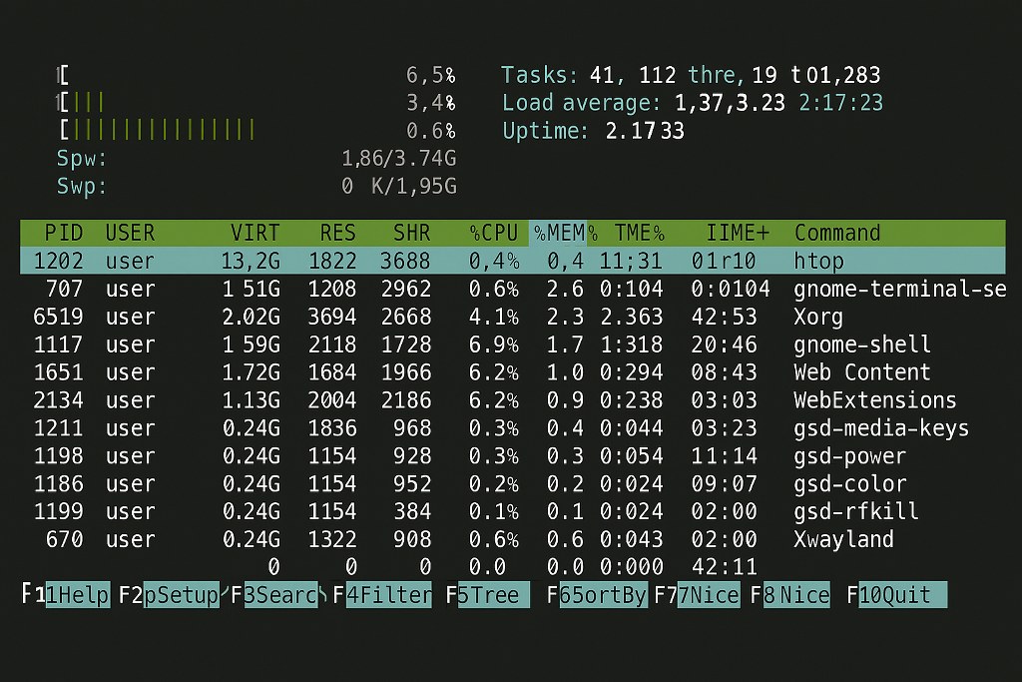
Task: Click the Uptime value
Action: pyautogui.click(x=645, y=131)
